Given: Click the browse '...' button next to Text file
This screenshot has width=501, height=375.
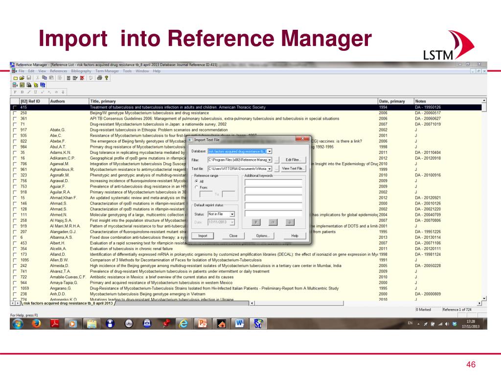Looking at the screenshot, I should coord(276,168).
